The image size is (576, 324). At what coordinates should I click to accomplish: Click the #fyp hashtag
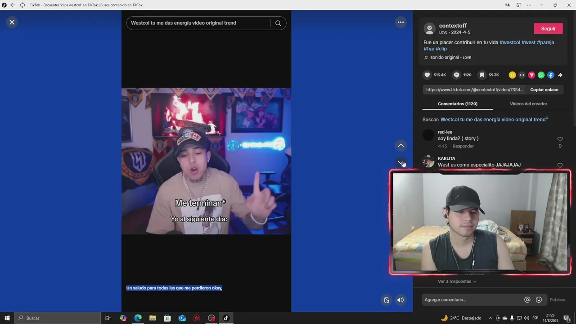click(429, 49)
